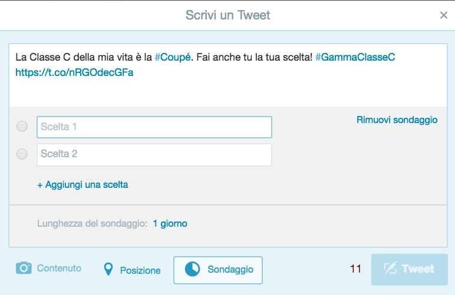Image resolution: width=455 pixels, height=295 pixels.
Task: Add another option with Aggiungi una scelta
Action: pyautogui.click(x=83, y=185)
